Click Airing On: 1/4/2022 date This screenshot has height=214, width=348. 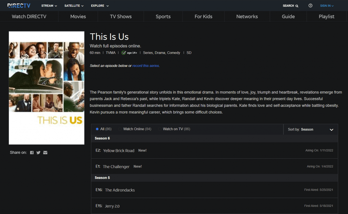320,166
